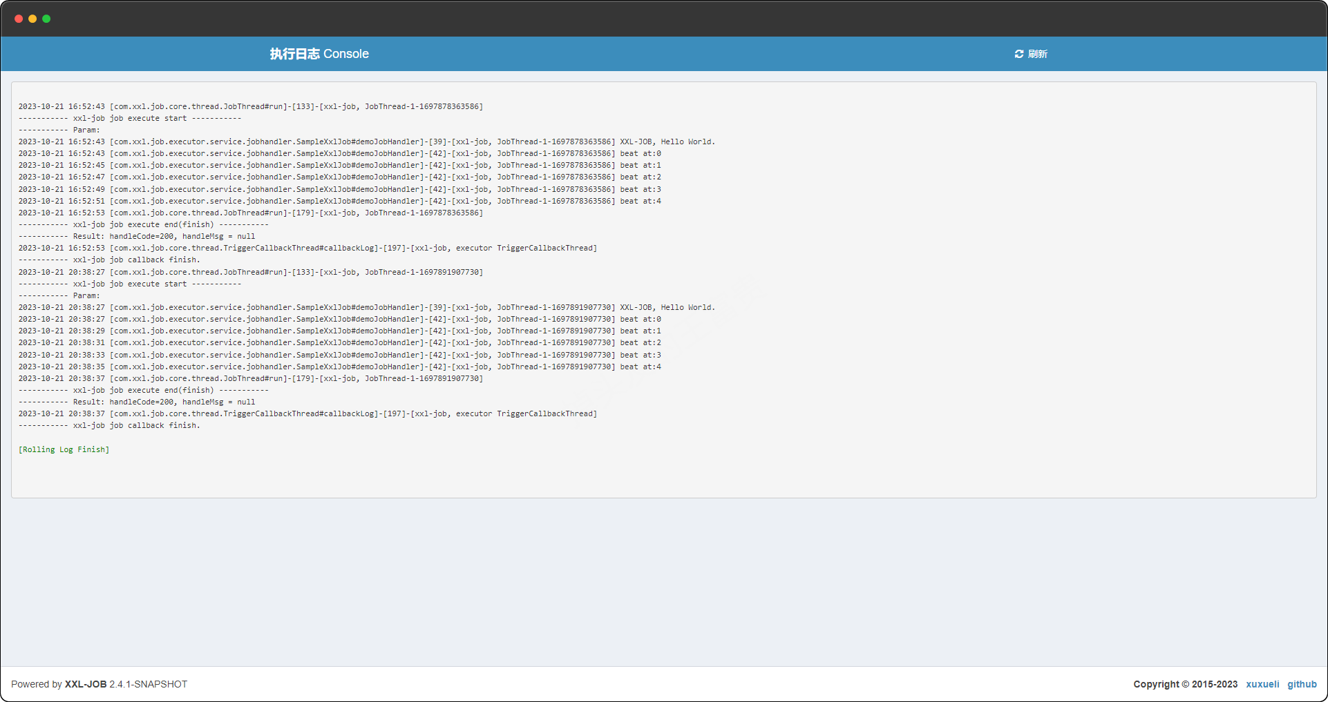
Task: Open the xuxueli link in footer
Action: click(1262, 684)
